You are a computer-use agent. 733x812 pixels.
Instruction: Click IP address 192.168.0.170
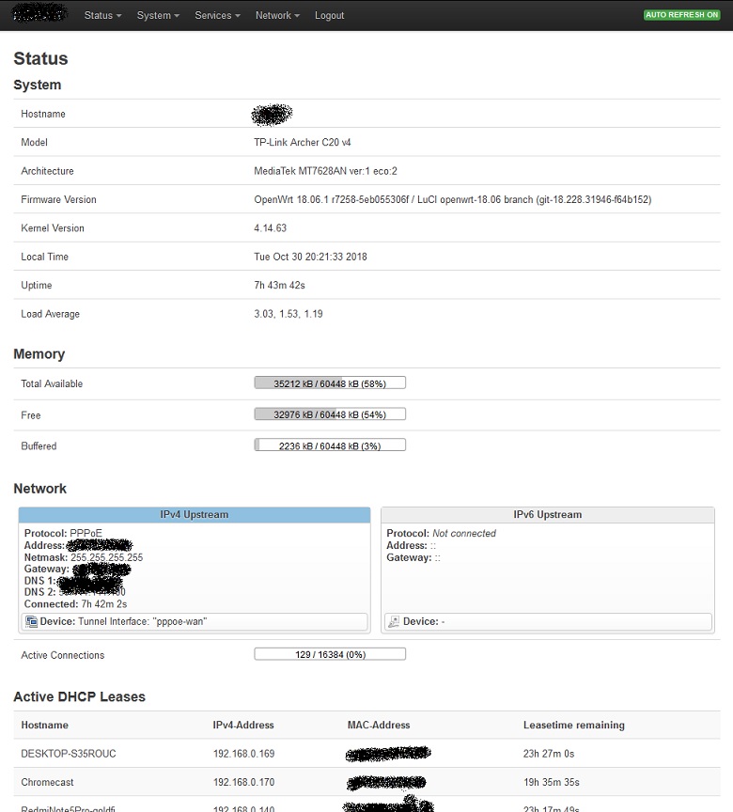pos(243,782)
